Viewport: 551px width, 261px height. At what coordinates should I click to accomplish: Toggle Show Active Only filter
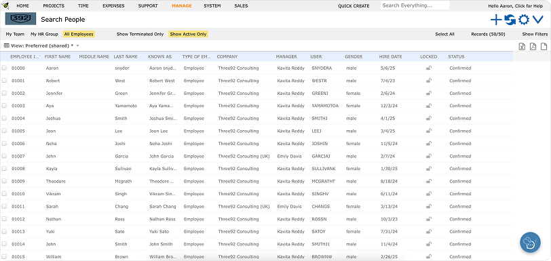(188, 35)
